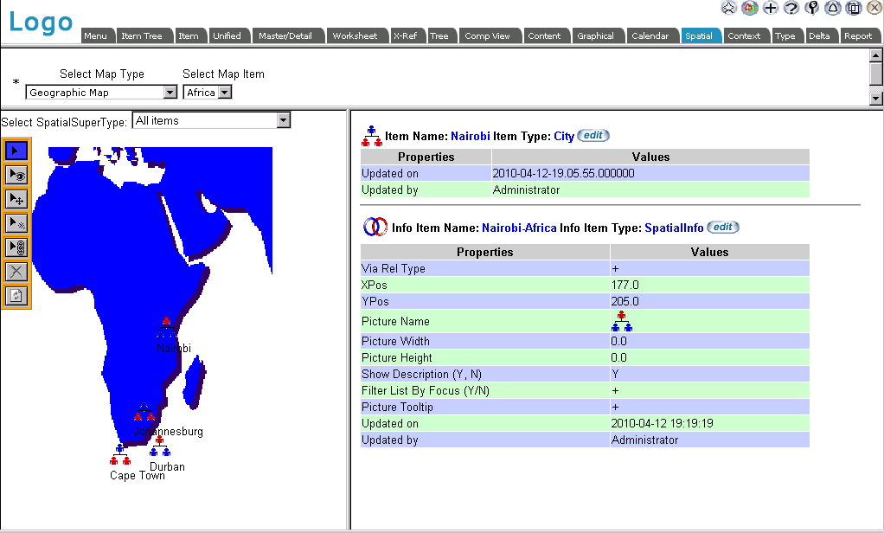
Task: Open help with the question mark icon
Action: click(791, 8)
